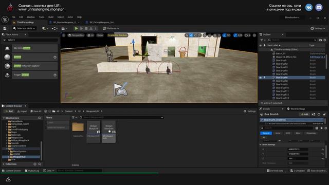Select the Sky Atmosphere actor entry
The height and width of the screenshot is (185, 329).
coord(31,48)
